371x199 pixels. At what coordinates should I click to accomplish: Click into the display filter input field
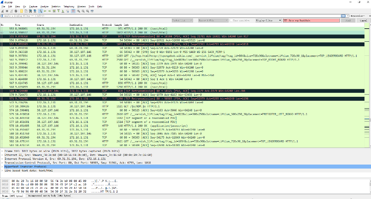(172, 16)
